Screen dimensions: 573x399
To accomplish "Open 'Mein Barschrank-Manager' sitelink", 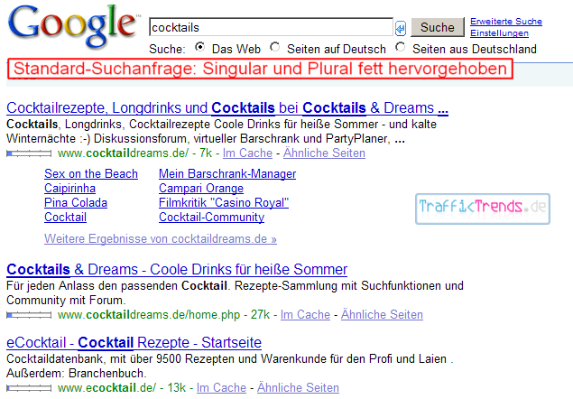I will 227,173.
